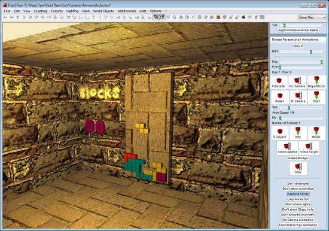
Task: Click the black cluster toolbar icon
Action: (x=243, y=17)
